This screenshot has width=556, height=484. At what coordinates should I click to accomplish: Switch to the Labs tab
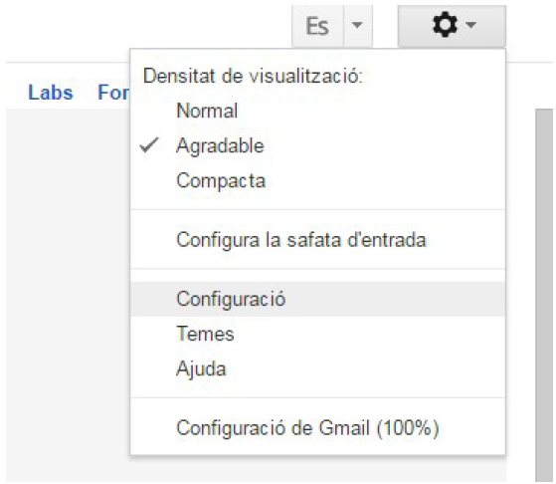point(51,93)
